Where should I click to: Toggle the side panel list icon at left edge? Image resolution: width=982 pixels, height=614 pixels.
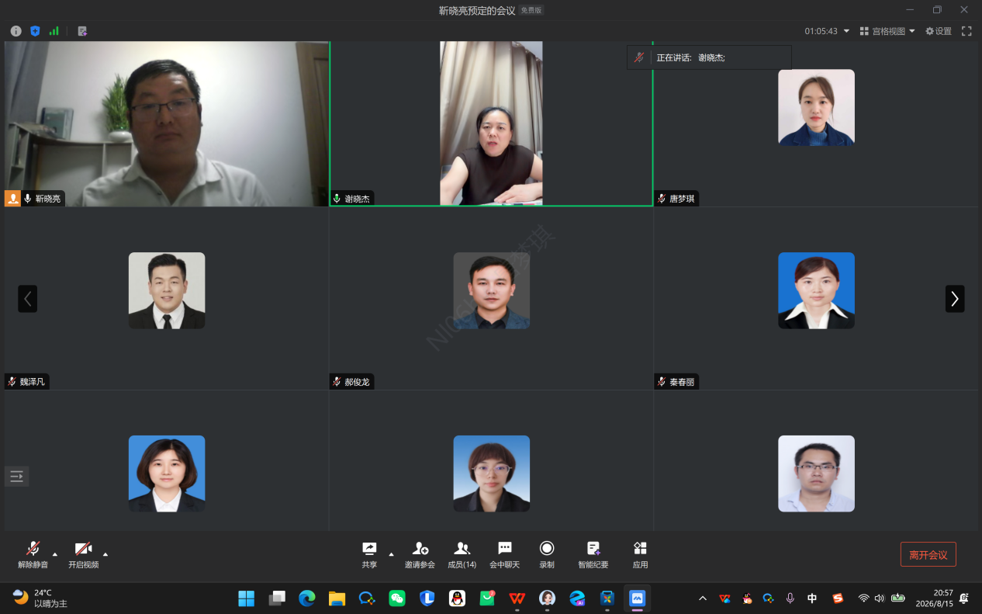[x=16, y=476]
